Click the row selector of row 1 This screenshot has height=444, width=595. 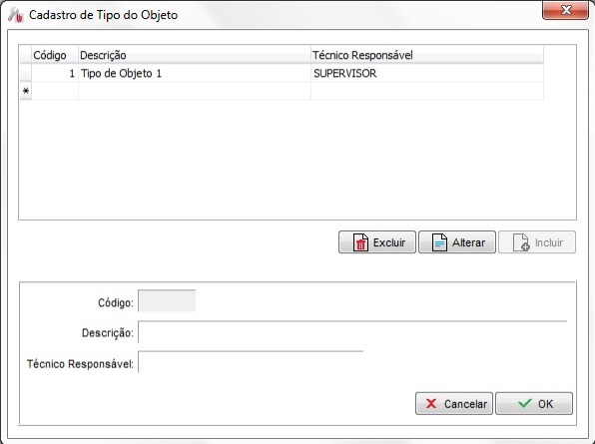click(26, 73)
